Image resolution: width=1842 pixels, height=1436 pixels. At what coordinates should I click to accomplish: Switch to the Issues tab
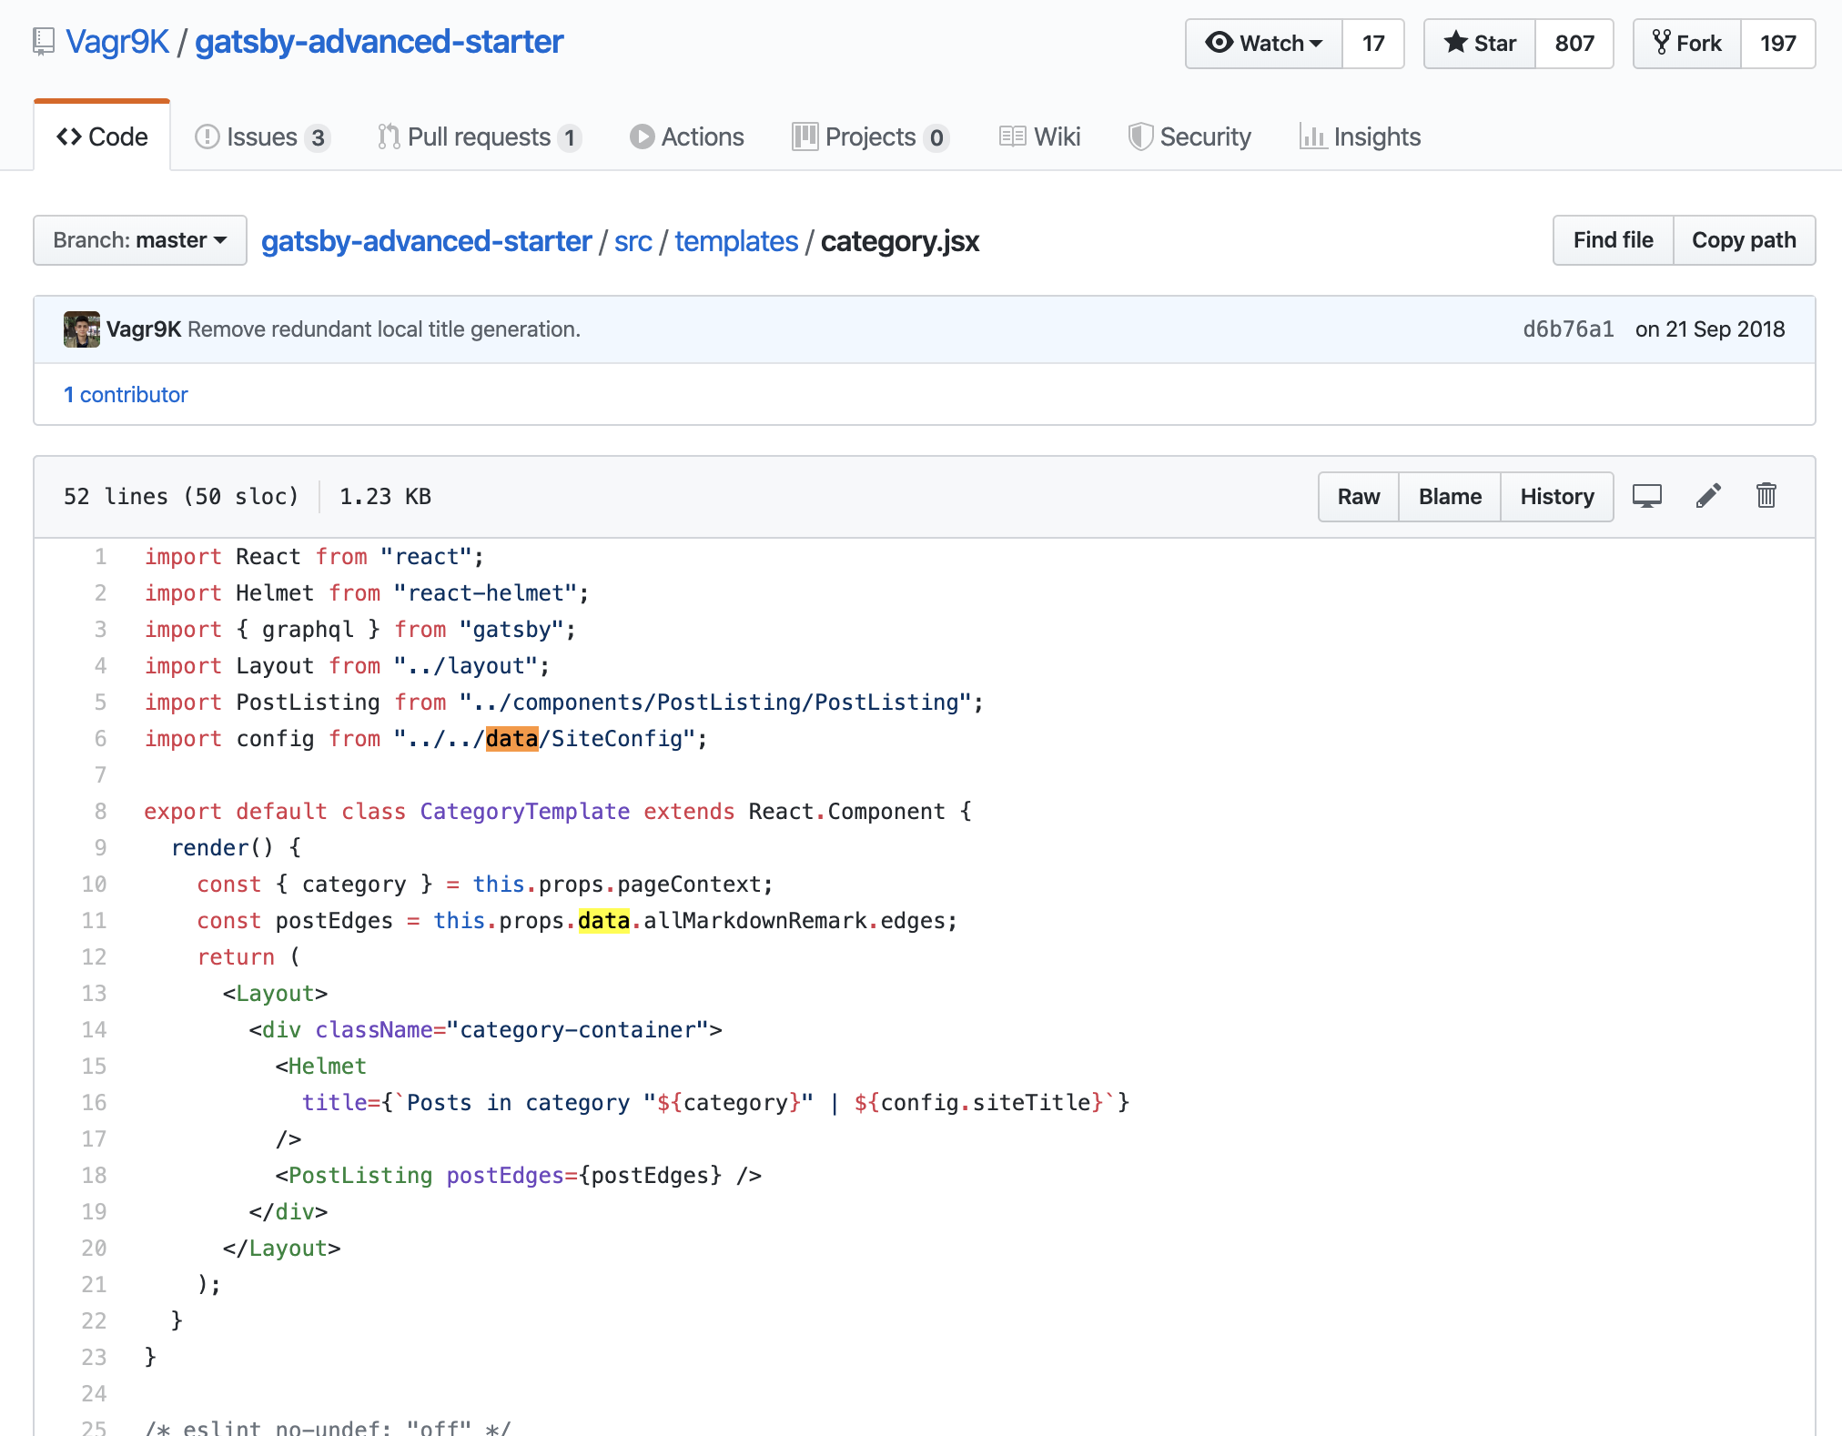pyautogui.click(x=262, y=137)
